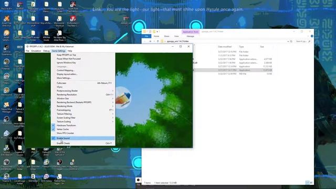
Task: Open the PPSSPP Debug menu
Action: pyautogui.click(x=46, y=51)
